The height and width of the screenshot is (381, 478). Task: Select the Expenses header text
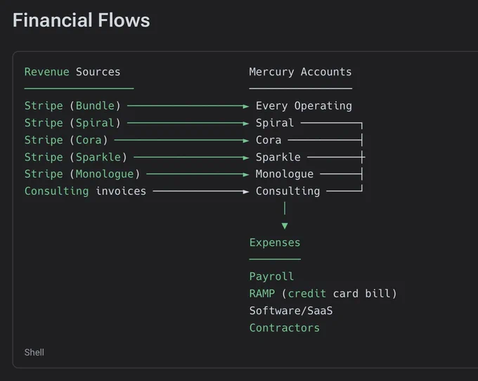pos(275,243)
